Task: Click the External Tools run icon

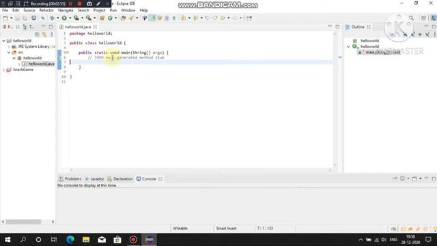Action: [89, 18]
